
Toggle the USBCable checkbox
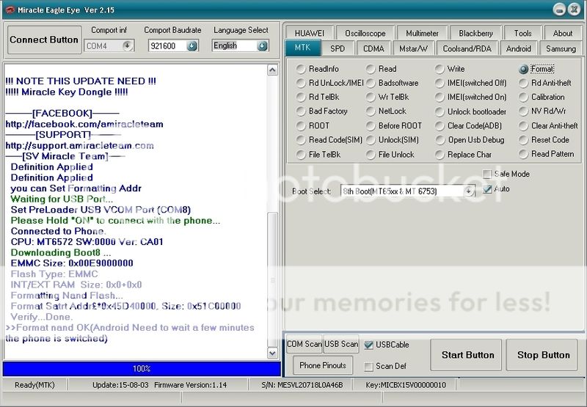[369, 345]
